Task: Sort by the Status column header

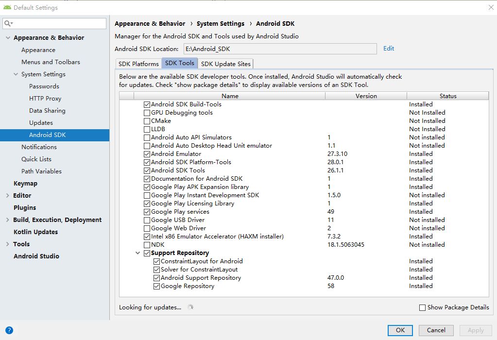Action: (x=448, y=96)
